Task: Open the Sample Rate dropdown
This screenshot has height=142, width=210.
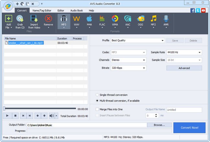Action: (x=184, y=52)
